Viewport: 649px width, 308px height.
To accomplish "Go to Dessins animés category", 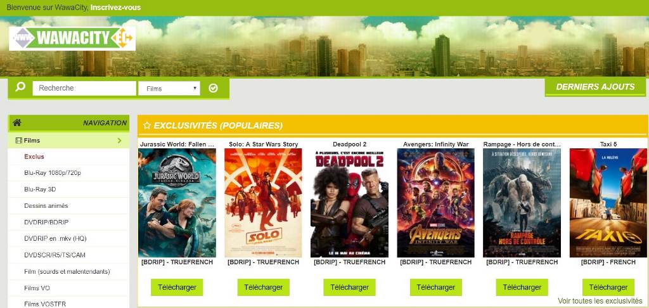I will click(46, 206).
